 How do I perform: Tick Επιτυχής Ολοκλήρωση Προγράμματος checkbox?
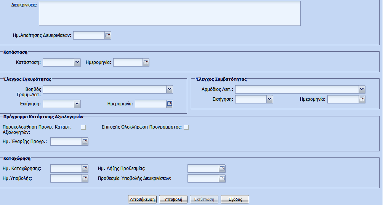pos(186,127)
